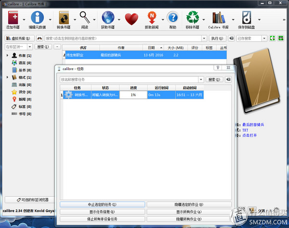Open Alter tag browser button

point(30,200)
